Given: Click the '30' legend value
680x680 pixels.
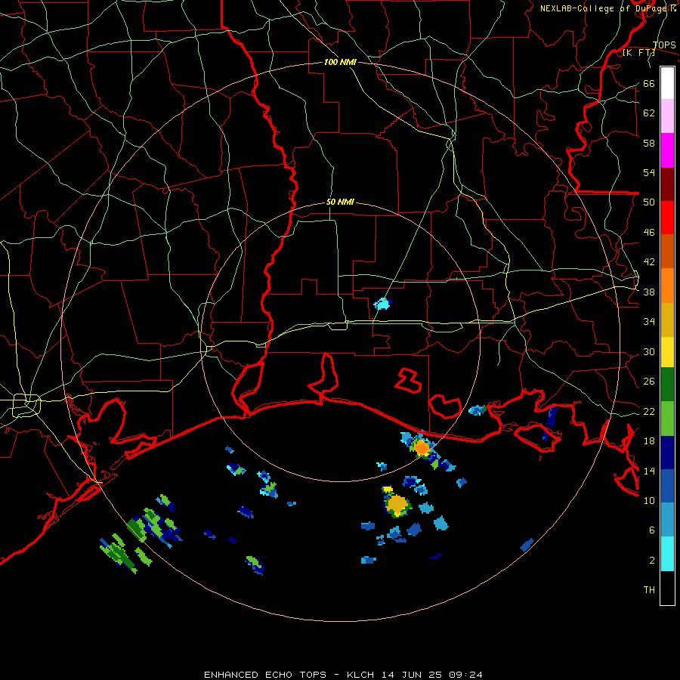Looking at the screenshot, I should coord(649,351).
